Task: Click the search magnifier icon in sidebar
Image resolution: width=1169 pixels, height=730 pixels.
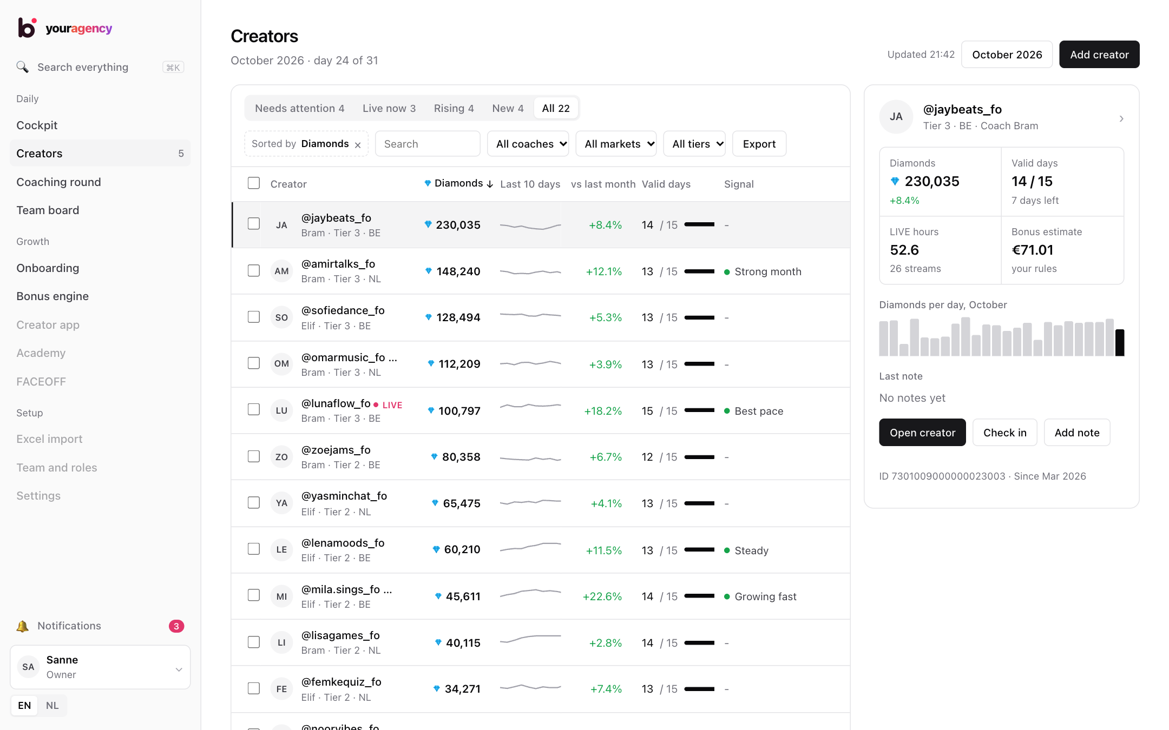Action: 22,67
